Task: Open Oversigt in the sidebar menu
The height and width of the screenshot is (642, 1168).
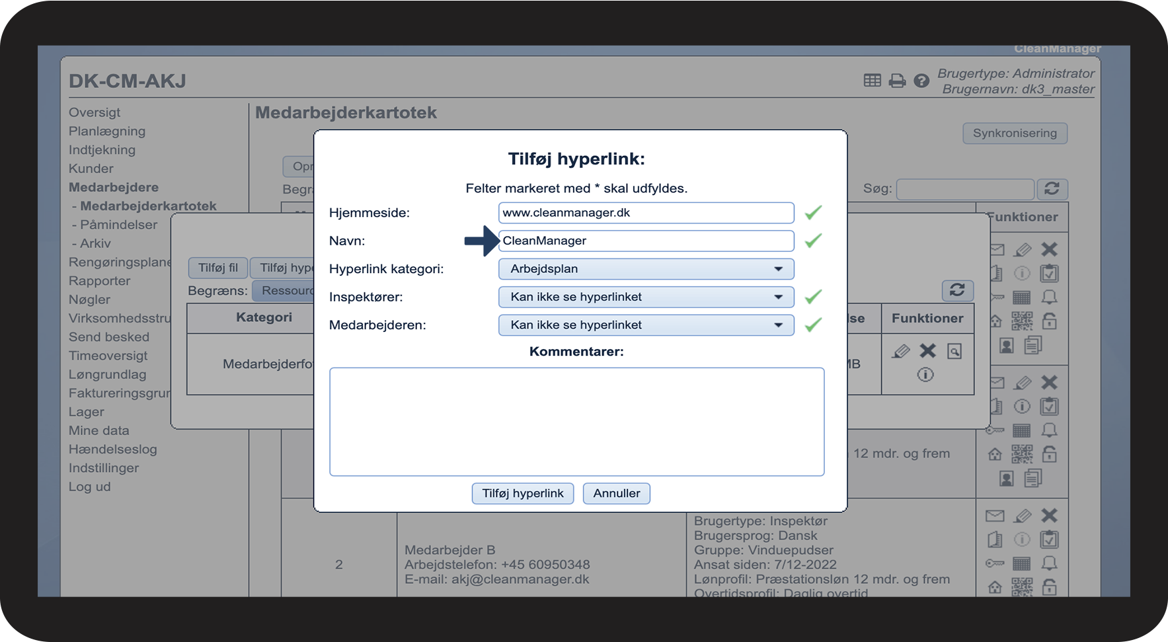Action: (95, 112)
